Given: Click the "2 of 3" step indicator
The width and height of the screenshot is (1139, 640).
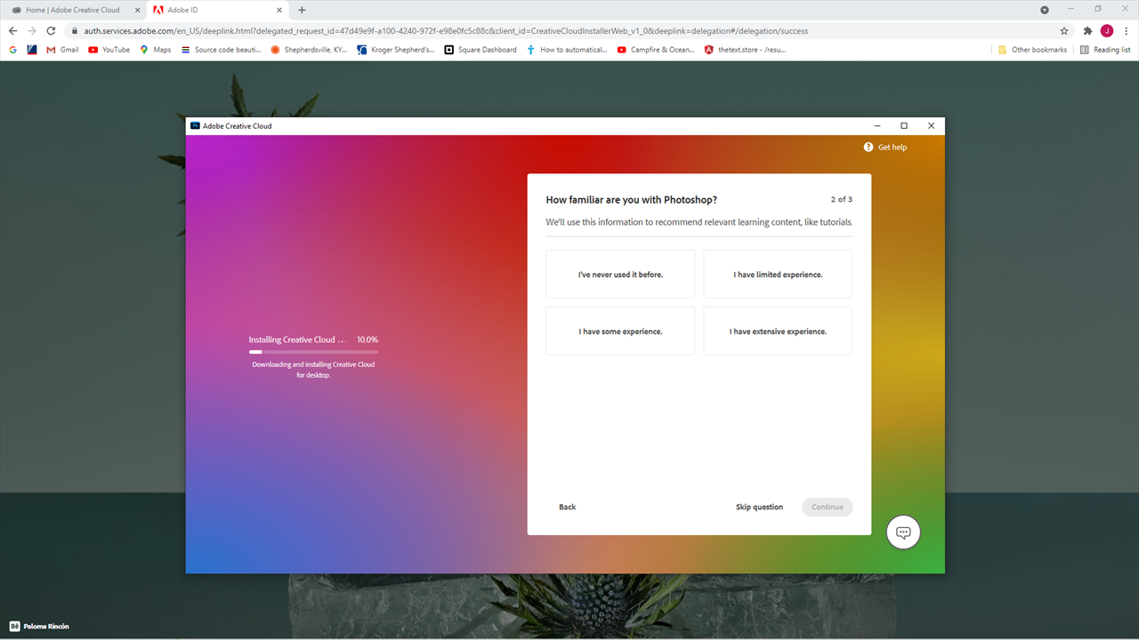Looking at the screenshot, I should (842, 200).
